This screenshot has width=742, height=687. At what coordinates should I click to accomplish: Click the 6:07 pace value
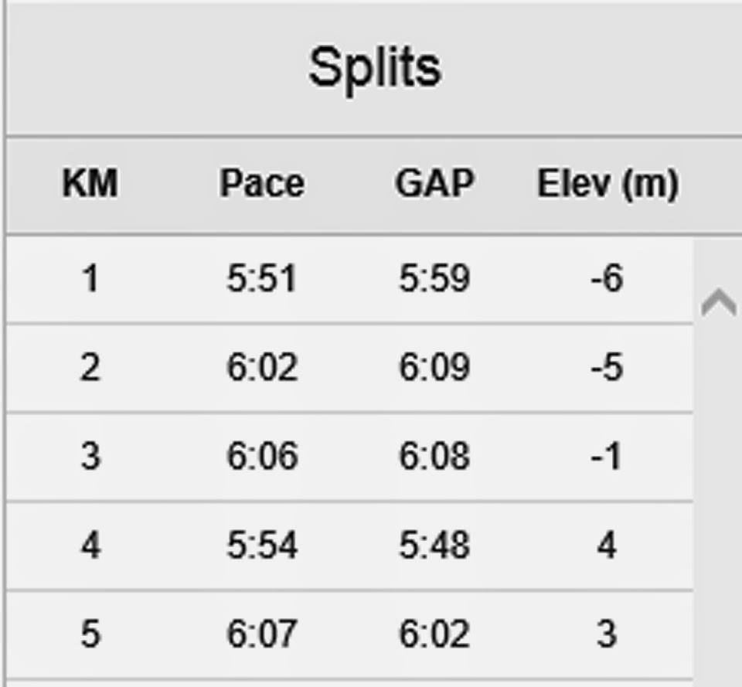(x=261, y=635)
